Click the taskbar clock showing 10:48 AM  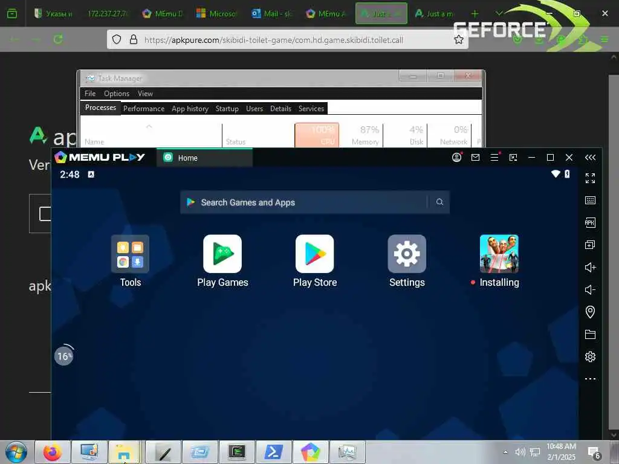coord(561,452)
